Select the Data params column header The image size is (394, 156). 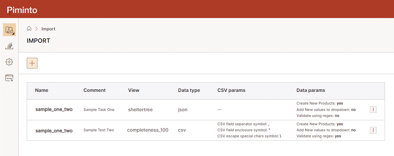pos(311,90)
